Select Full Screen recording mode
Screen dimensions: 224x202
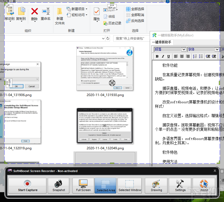pyautogui.click(x=83, y=186)
